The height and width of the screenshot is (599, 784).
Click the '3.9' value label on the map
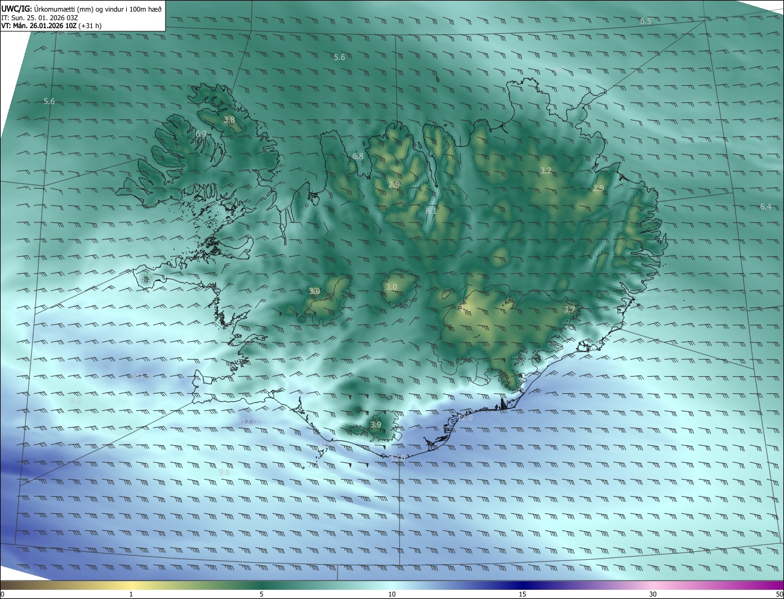click(x=375, y=425)
